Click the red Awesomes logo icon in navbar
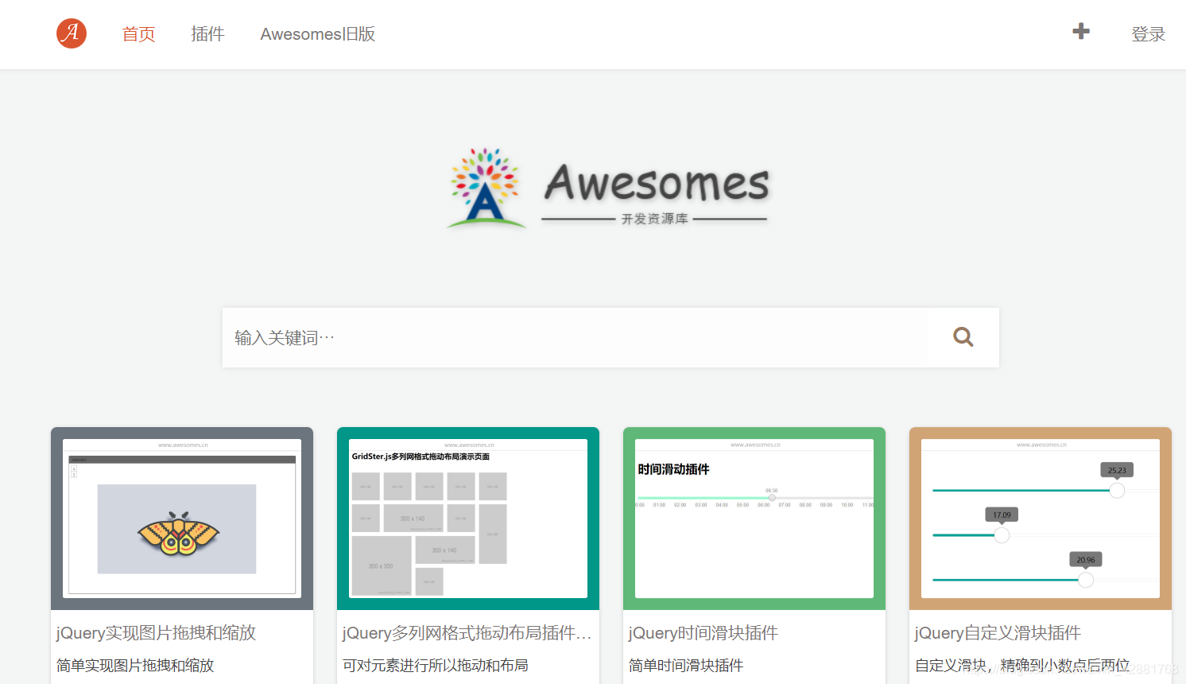Screen dimensions: 1186x684 72,33
